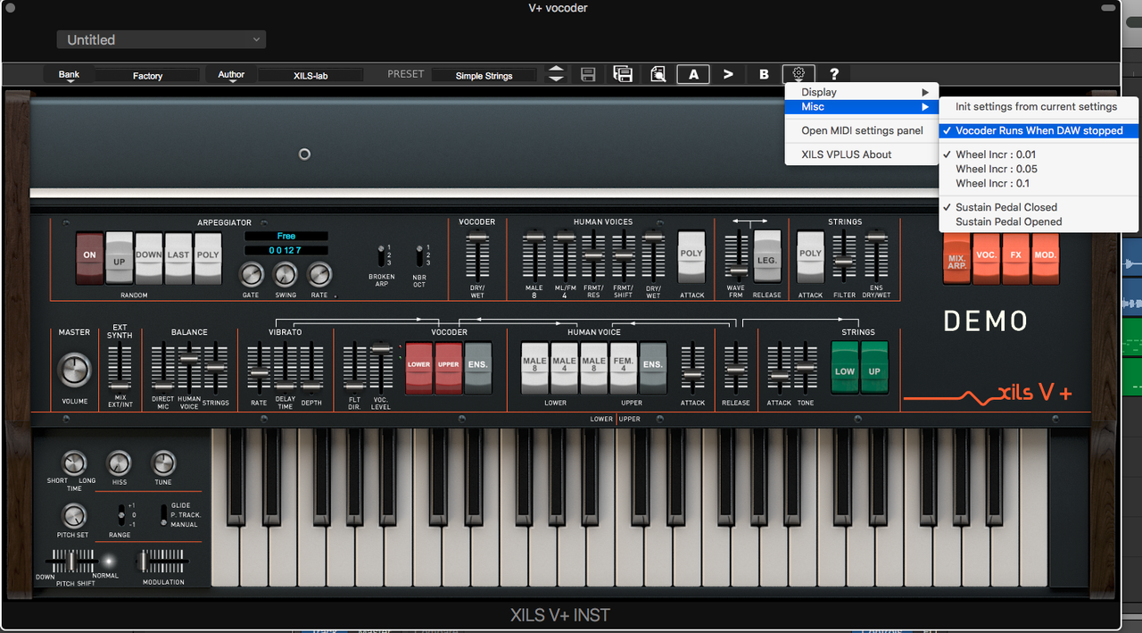Expand the Display submenu
The width and height of the screenshot is (1142, 633).
tap(862, 92)
